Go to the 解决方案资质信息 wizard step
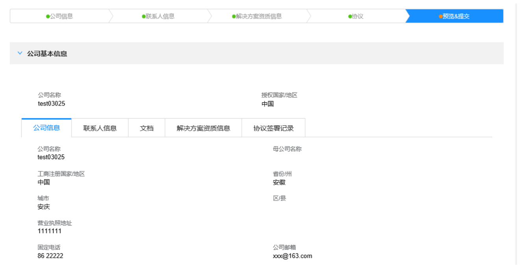 point(257,16)
